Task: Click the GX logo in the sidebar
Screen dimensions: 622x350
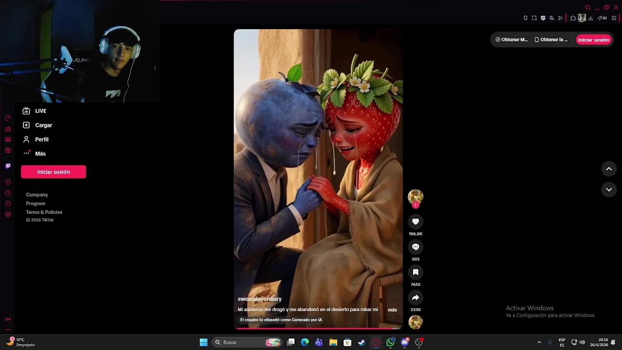Action: (8, 319)
